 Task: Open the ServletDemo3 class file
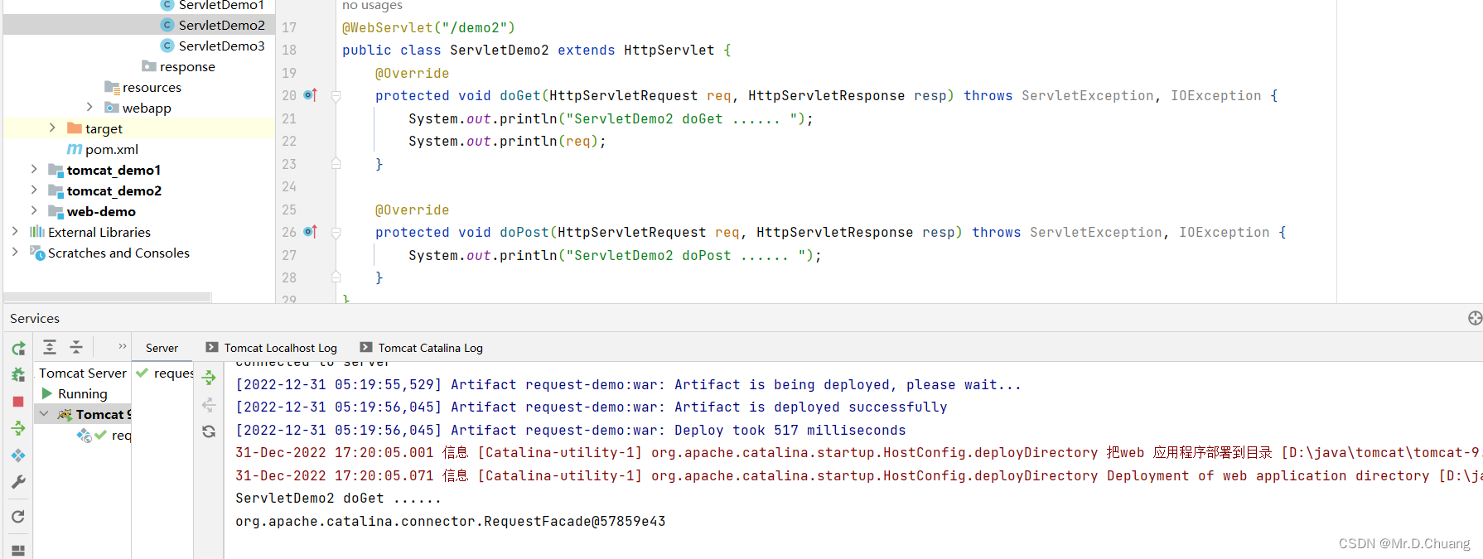coord(221,46)
